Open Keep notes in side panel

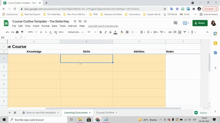pyautogui.click(x=216, y=43)
